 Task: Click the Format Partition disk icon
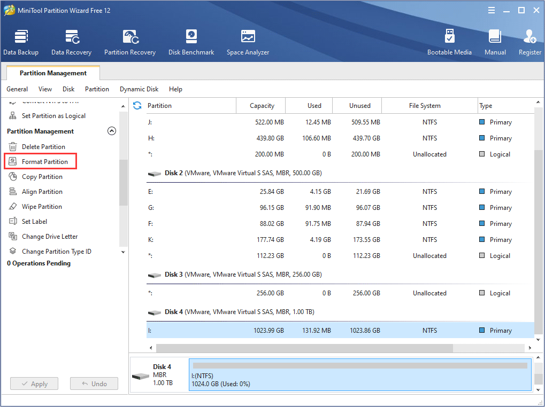pyautogui.click(x=13, y=162)
